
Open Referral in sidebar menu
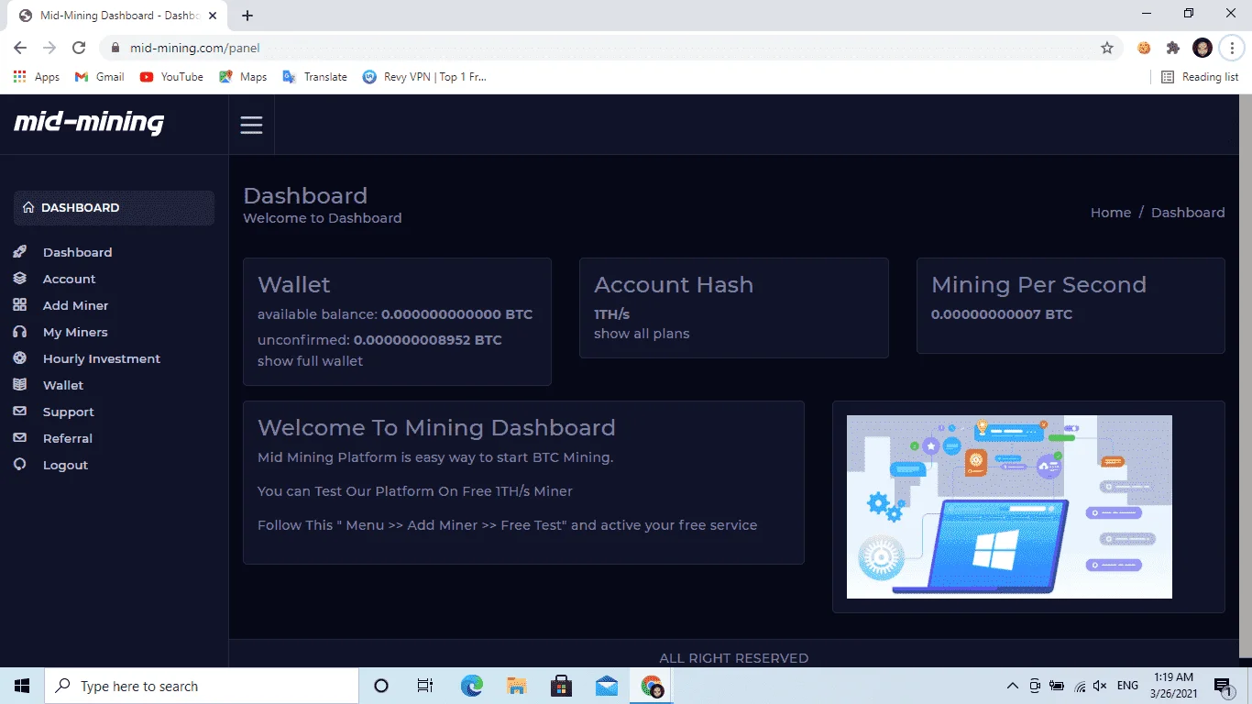coord(68,438)
